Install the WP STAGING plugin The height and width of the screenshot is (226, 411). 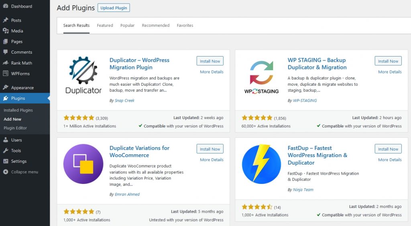click(388, 61)
